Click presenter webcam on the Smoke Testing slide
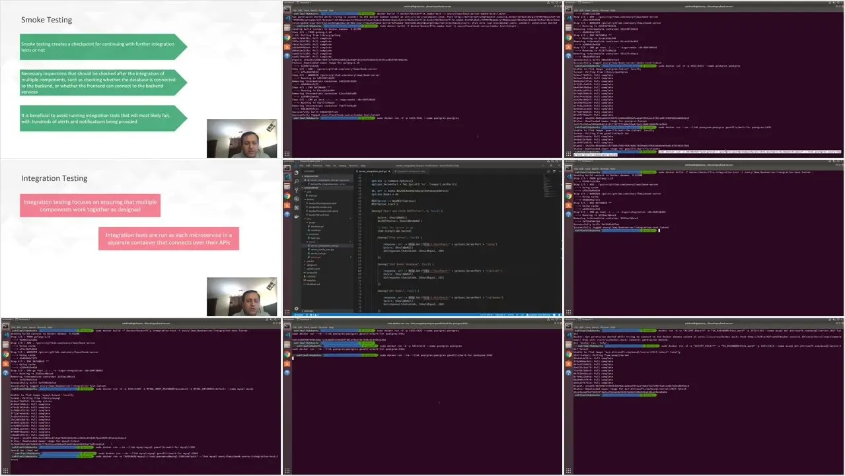 pyautogui.click(x=242, y=138)
